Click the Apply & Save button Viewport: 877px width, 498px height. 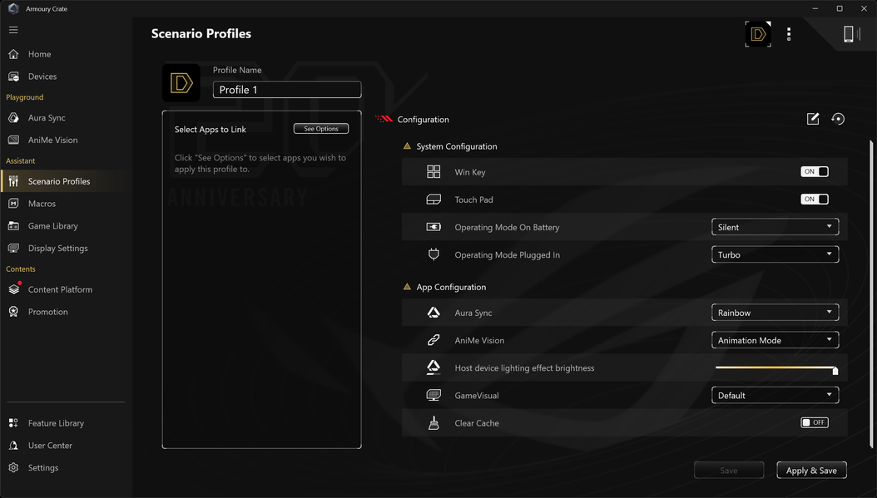point(811,470)
